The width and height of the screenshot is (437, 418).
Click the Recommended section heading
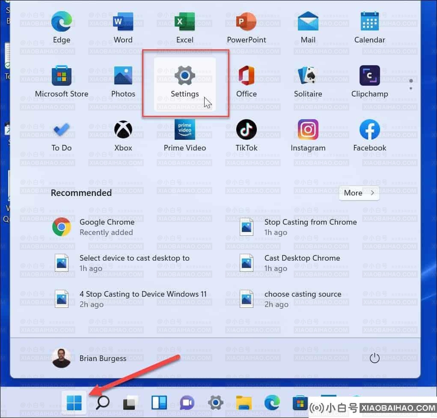81,193
